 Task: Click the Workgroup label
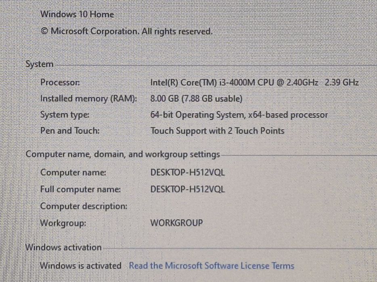point(63,223)
